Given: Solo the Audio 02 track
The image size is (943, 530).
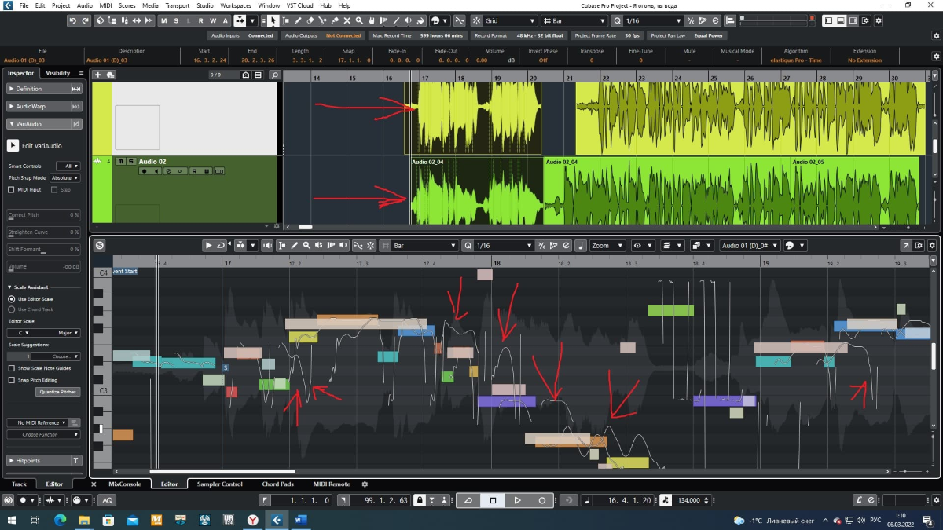Looking at the screenshot, I should tap(130, 162).
